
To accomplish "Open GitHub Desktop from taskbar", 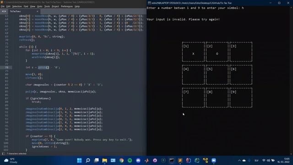I will tap(155, 160).
